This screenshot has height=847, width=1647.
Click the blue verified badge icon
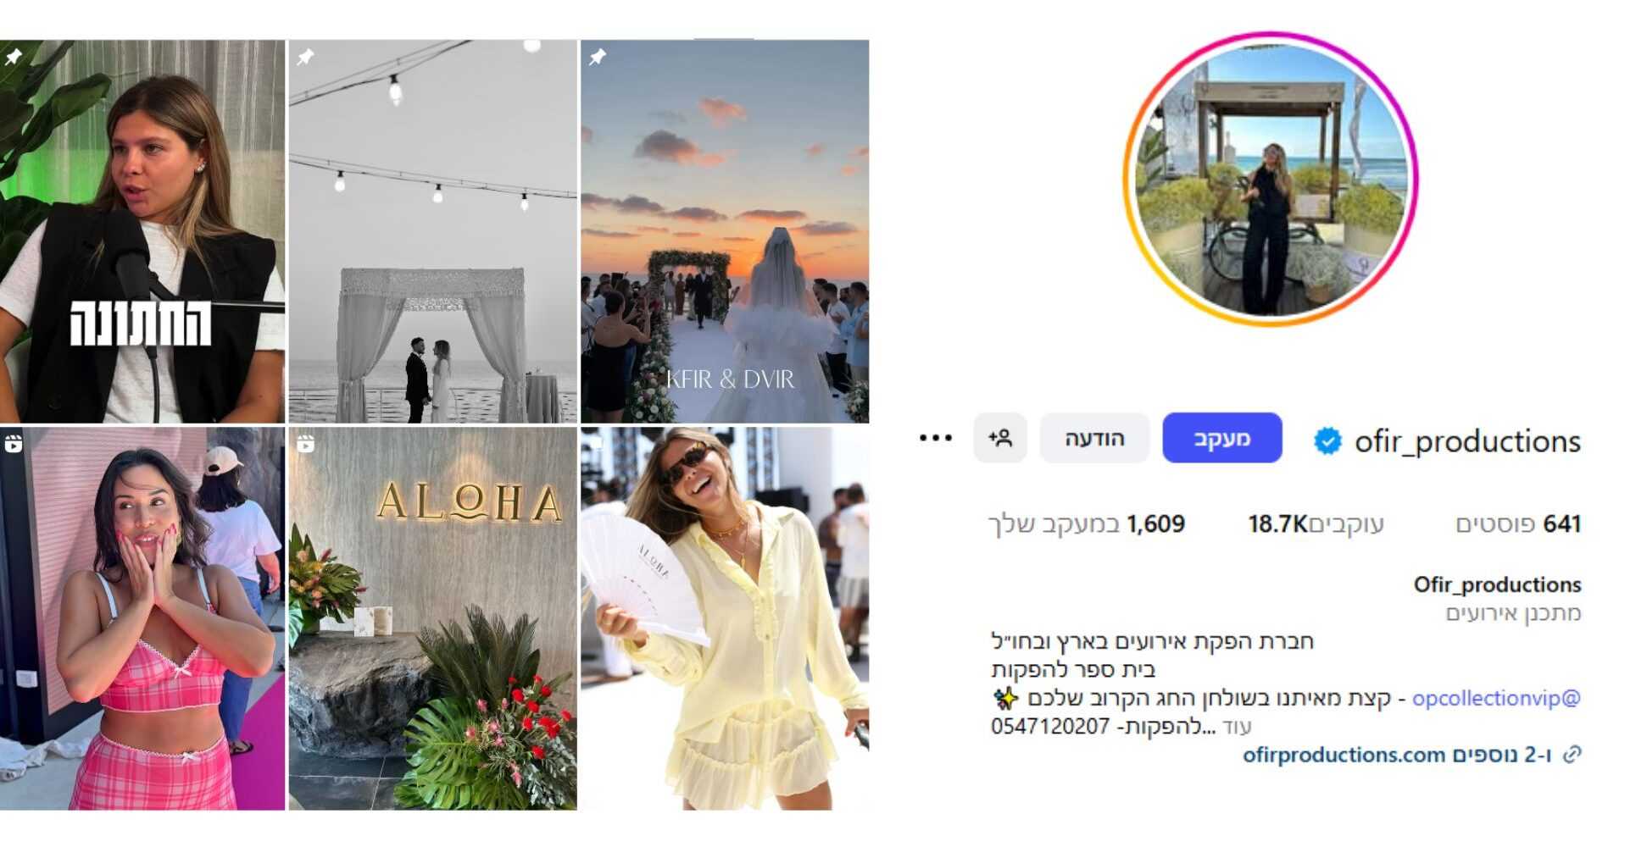click(1327, 440)
